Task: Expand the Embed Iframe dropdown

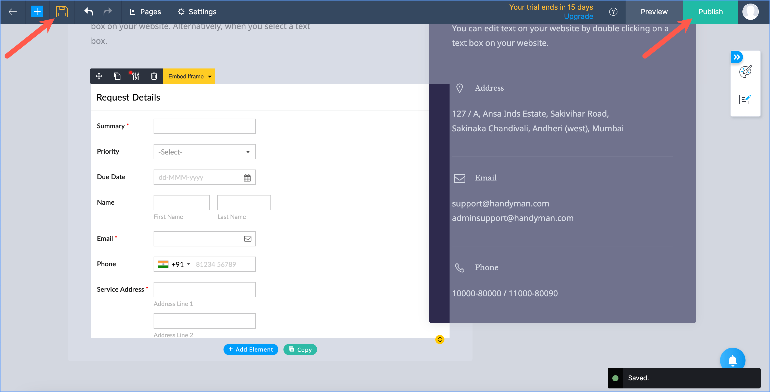Action: point(210,76)
